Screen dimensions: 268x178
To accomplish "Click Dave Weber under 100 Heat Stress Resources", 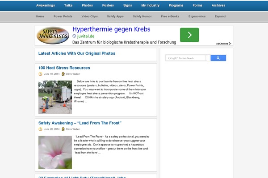I will point(73,74).
